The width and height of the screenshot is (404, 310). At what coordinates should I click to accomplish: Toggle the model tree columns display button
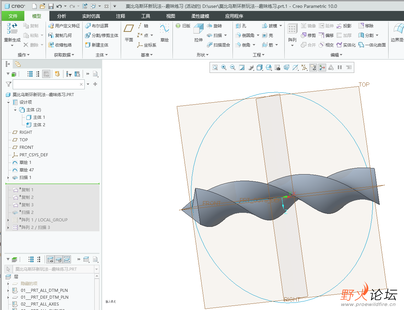pos(46,74)
